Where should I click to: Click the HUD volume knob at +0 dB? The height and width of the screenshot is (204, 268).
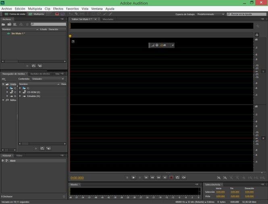pyautogui.click(x=157, y=45)
